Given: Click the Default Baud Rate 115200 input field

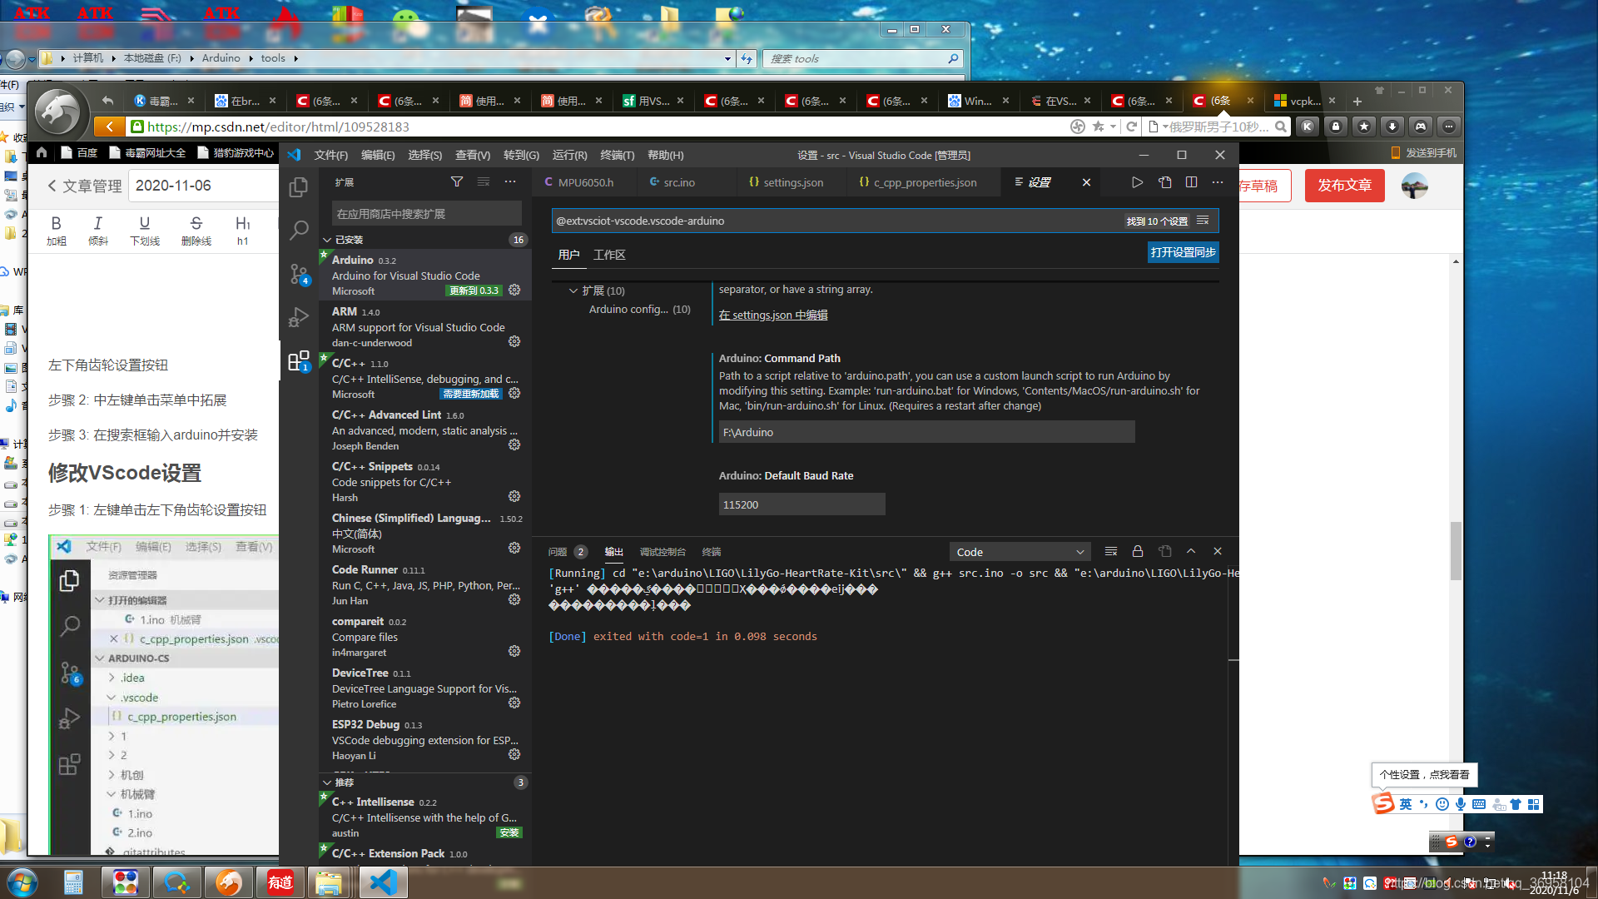Looking at the screenshot, I should 801,504.
